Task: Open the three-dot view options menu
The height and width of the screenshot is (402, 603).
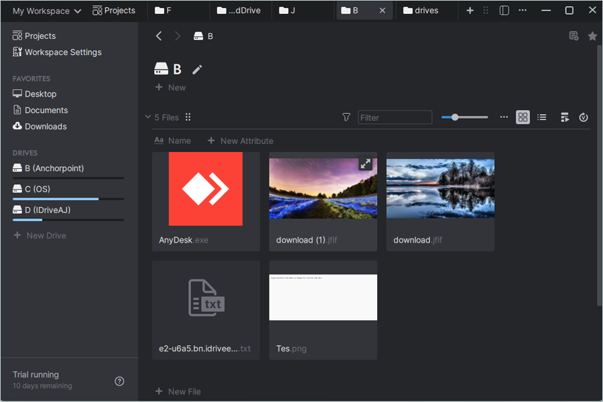Action: 504,117
